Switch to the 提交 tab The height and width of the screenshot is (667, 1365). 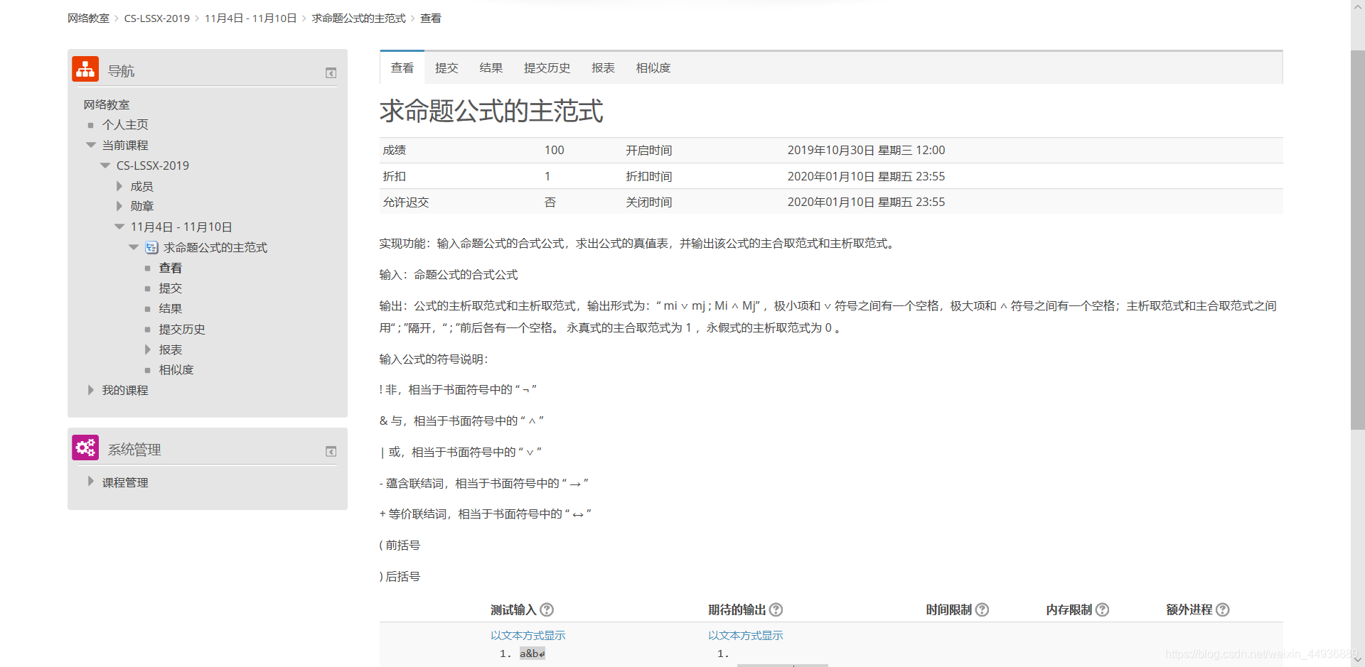pyautogui.click(x=446, y=67)
